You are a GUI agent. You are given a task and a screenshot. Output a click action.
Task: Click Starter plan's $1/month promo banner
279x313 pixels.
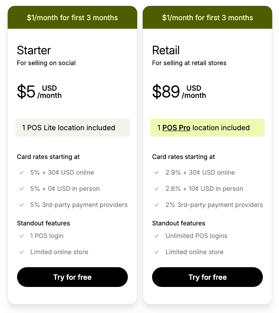coord(72,18)
